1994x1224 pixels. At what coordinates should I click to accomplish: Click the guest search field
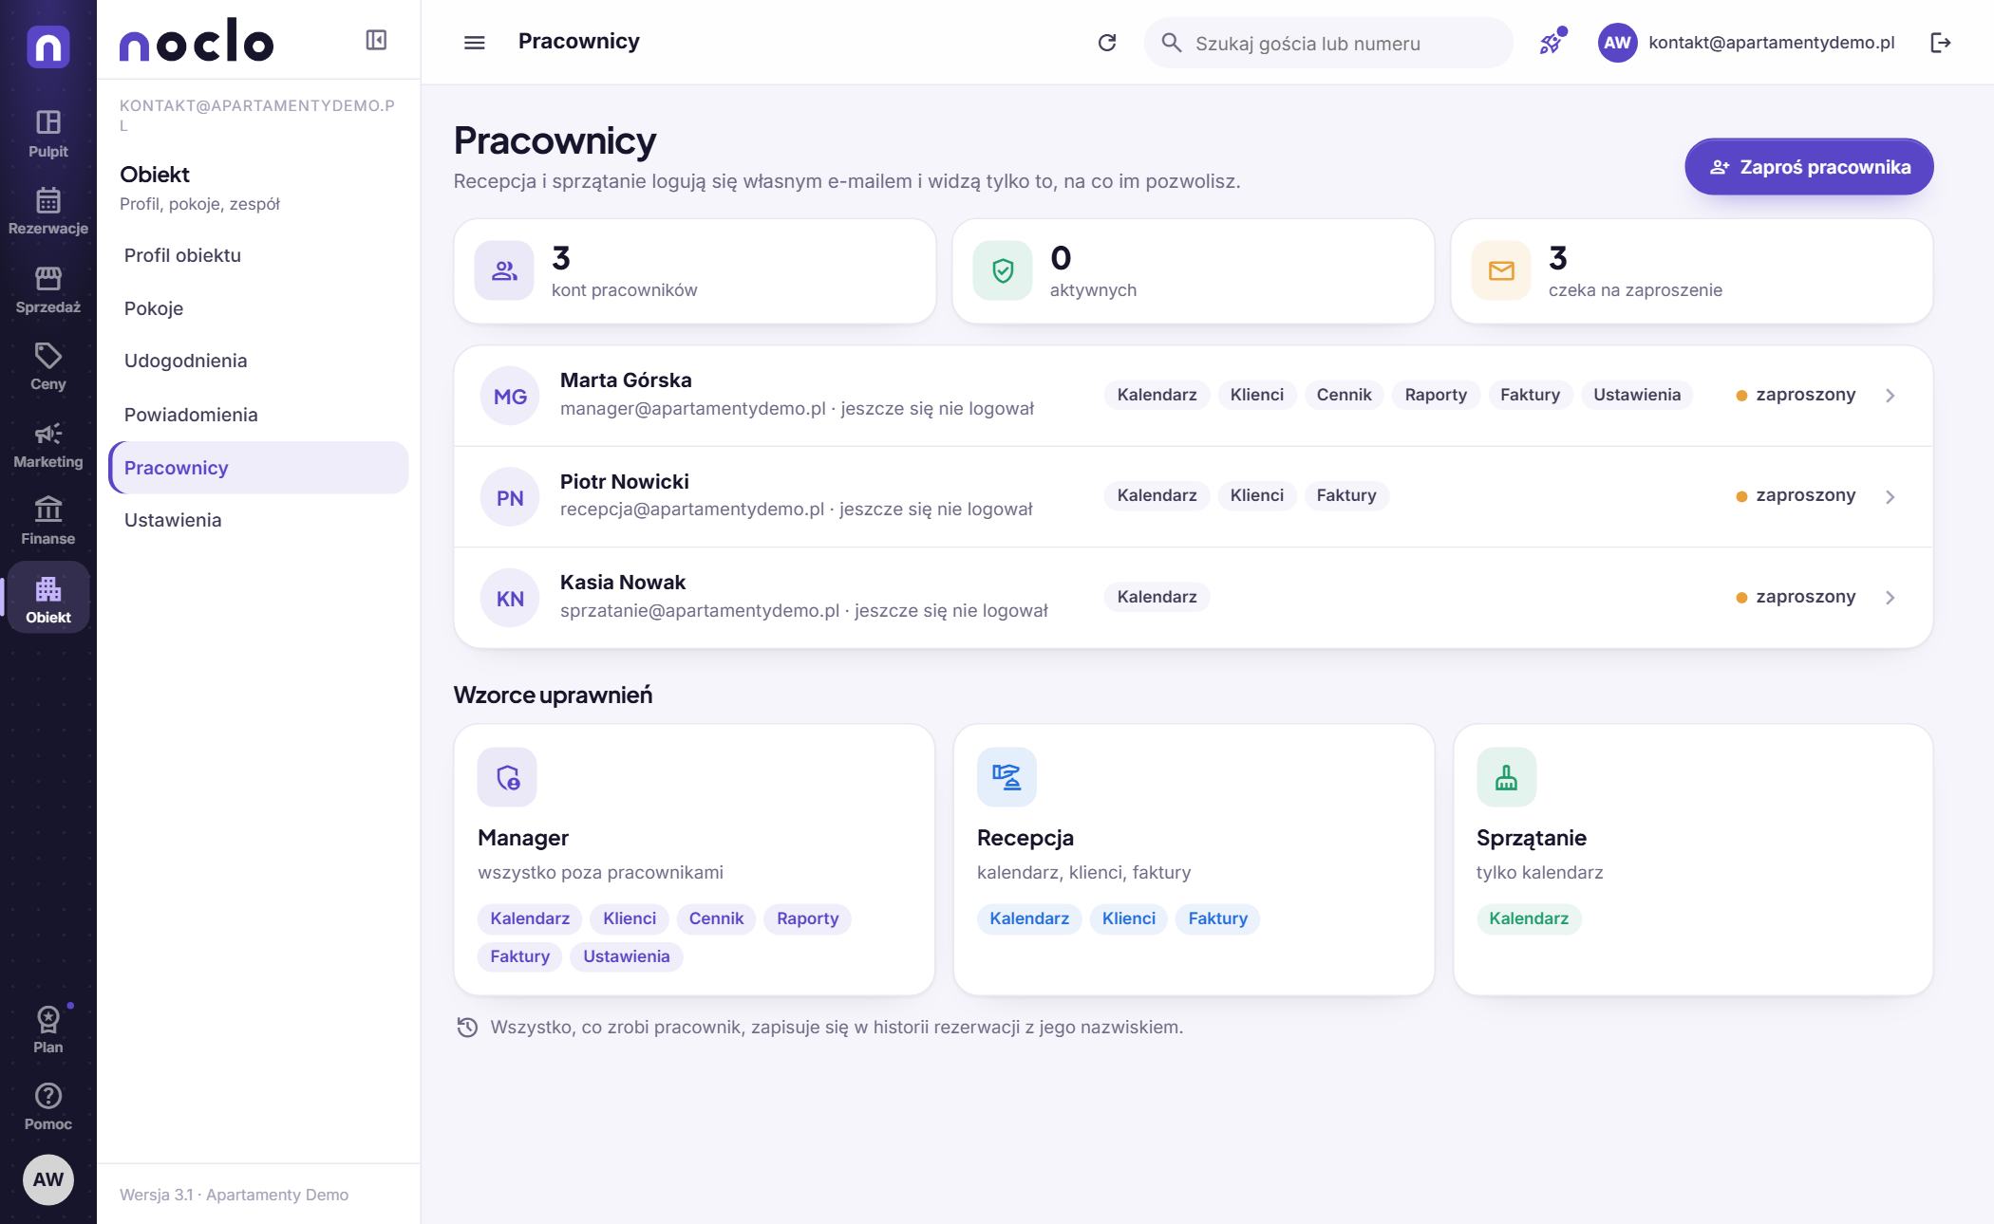tap(1327, 43)
